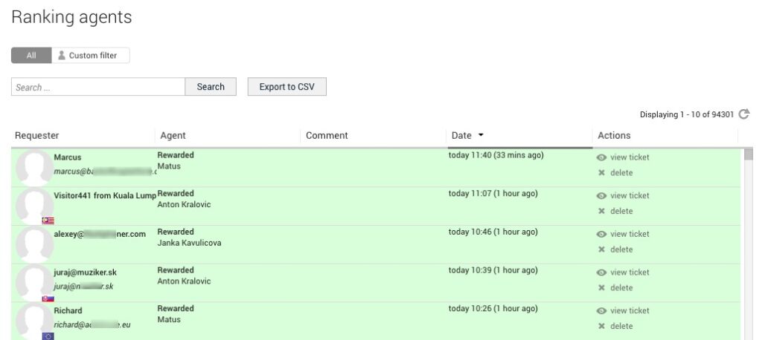Select the All filter tab
Screen dimensions: 762x340
(31, 56)
